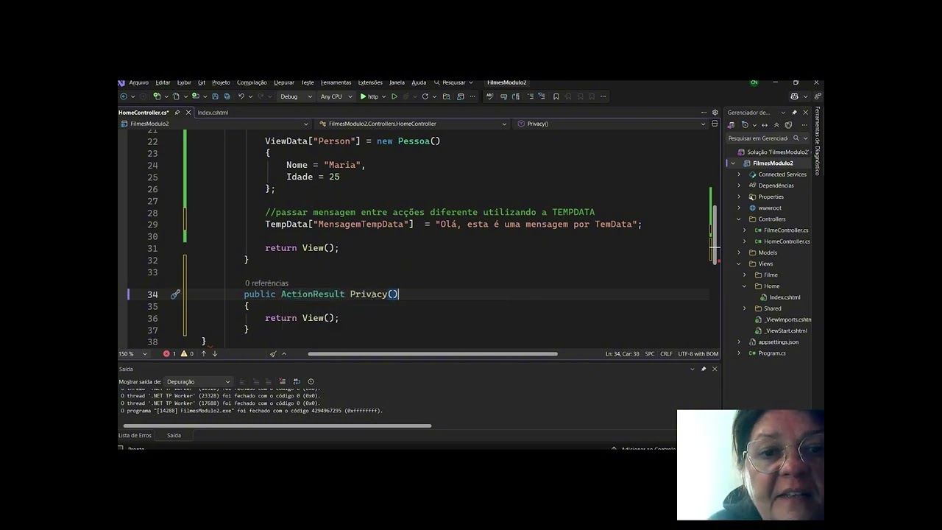Switch to the Lista de Erros tab
942x530 pixels.
135,436
